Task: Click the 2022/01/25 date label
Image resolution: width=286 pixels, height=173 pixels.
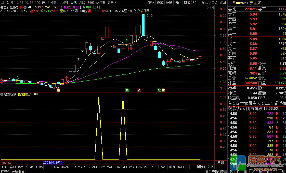Action: coord(53,163)
